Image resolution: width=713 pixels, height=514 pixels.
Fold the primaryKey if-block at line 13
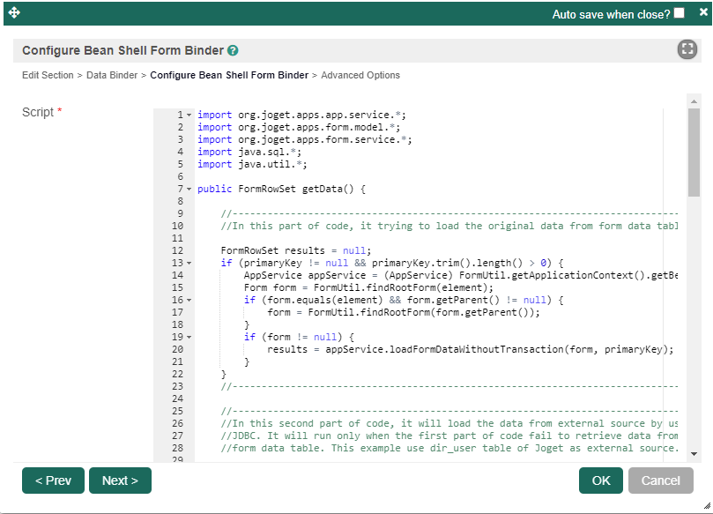click(189, 264)
